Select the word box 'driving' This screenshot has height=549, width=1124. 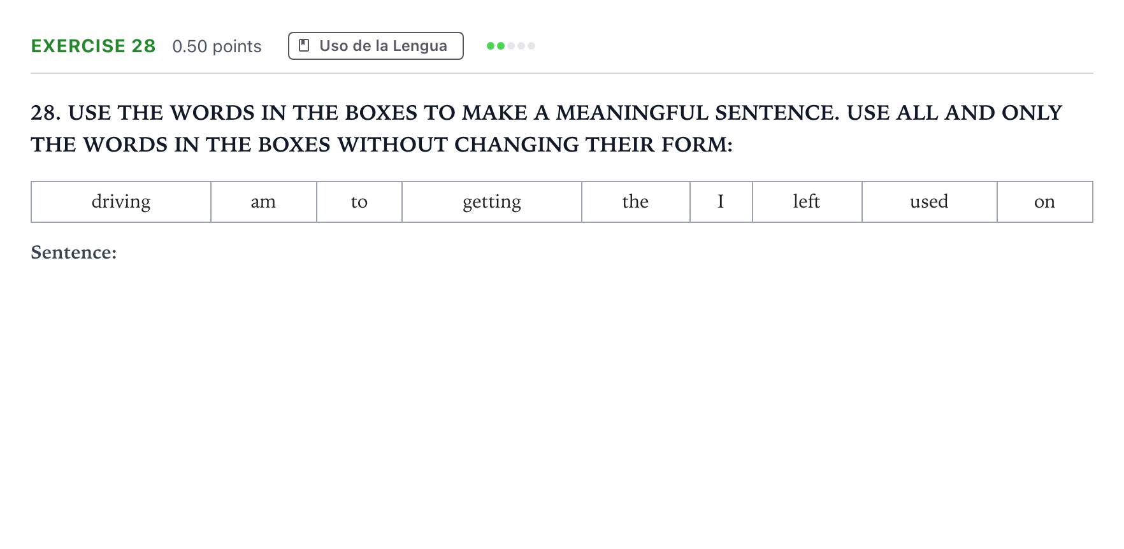click(121, 202)
